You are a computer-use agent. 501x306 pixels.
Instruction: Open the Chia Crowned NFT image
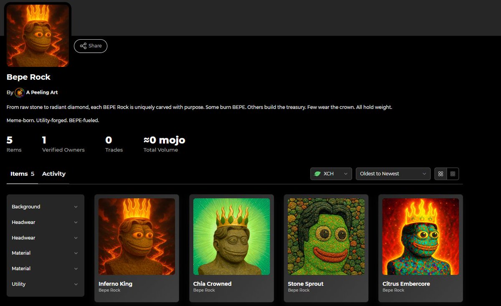pos(232,236)
